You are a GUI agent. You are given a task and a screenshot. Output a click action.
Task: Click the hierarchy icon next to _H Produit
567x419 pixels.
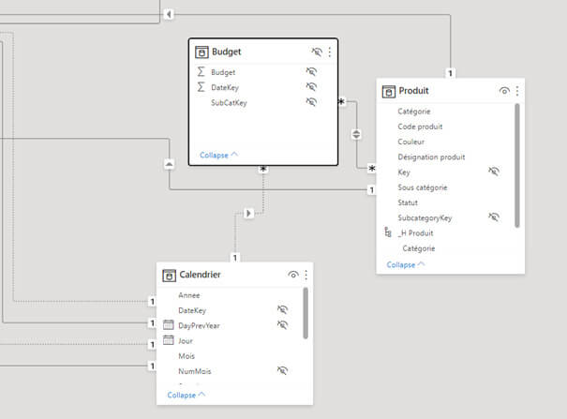pos(388,232)
